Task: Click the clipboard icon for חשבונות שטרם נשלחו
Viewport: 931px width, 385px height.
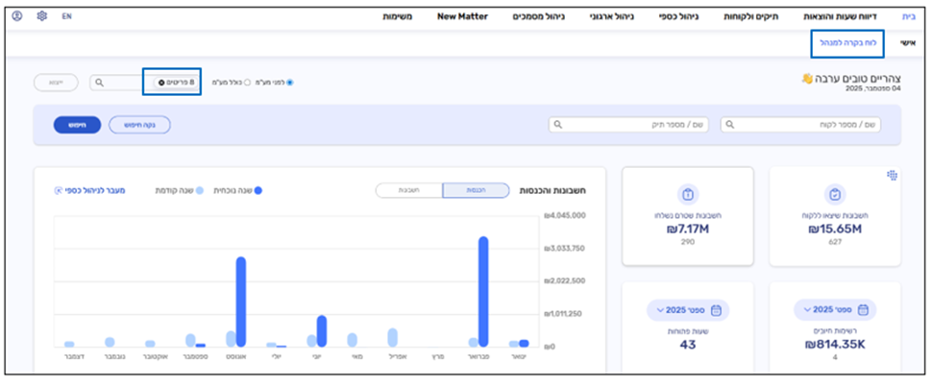Action: [x=687, y=195]
